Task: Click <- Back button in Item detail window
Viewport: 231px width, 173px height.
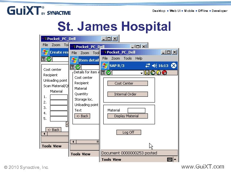Action: [82, 116]
